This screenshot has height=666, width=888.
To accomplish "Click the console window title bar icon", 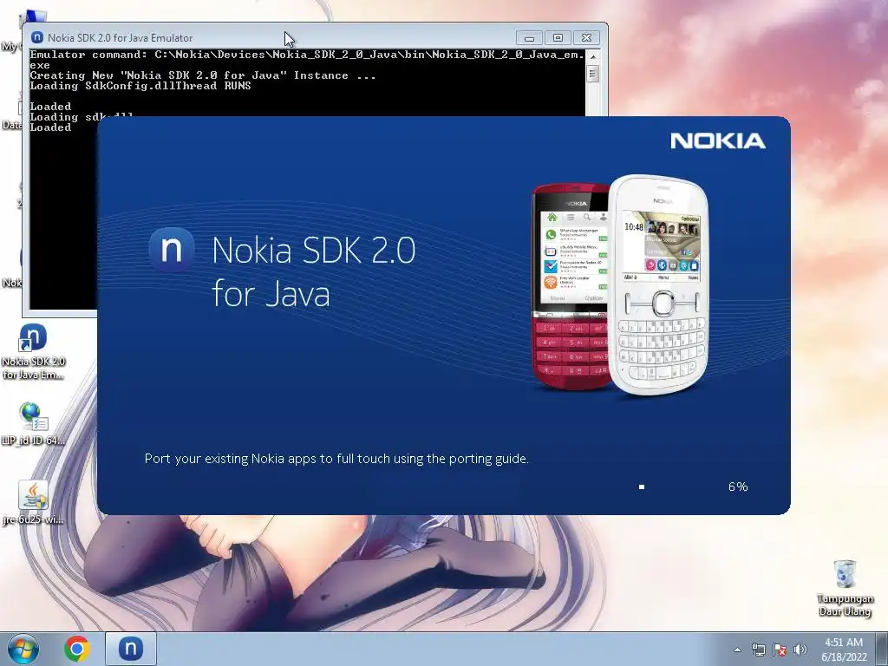I will [37, 37].
